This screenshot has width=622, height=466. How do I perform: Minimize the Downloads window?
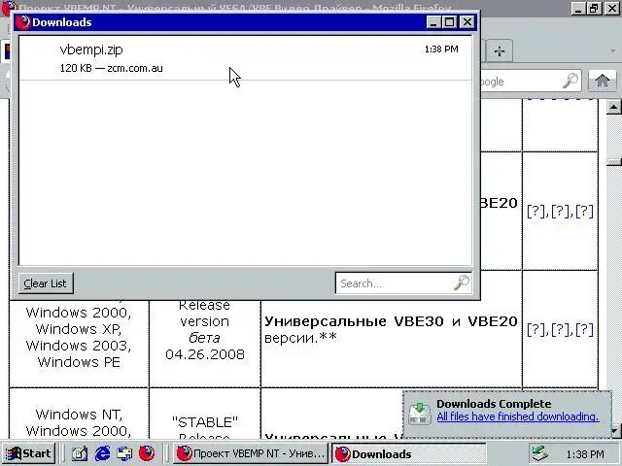click(433, 22)
